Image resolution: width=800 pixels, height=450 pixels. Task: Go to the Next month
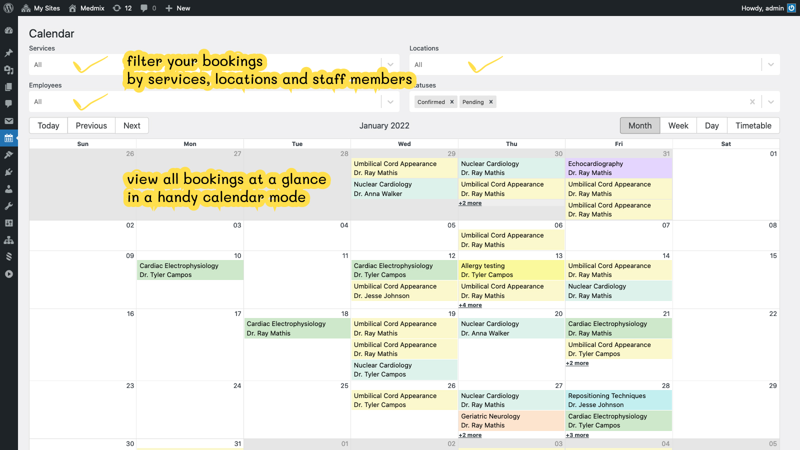(132, 125)
